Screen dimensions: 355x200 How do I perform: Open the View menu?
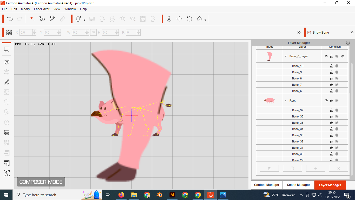57,9
